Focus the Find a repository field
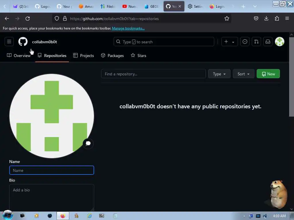The height and width of the screenshot is (220, 294). pyautogui.click(x=153, y=74)
